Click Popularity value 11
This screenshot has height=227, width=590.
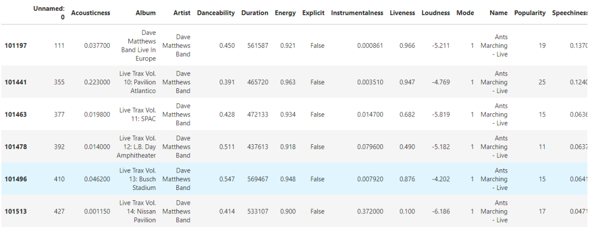tap(542, 146)
